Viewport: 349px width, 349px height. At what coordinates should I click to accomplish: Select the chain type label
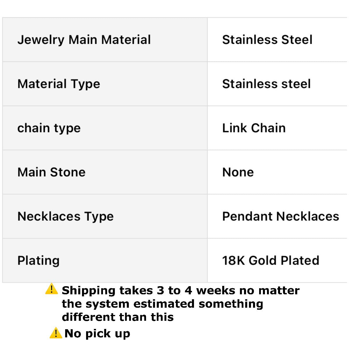point(49,128)
